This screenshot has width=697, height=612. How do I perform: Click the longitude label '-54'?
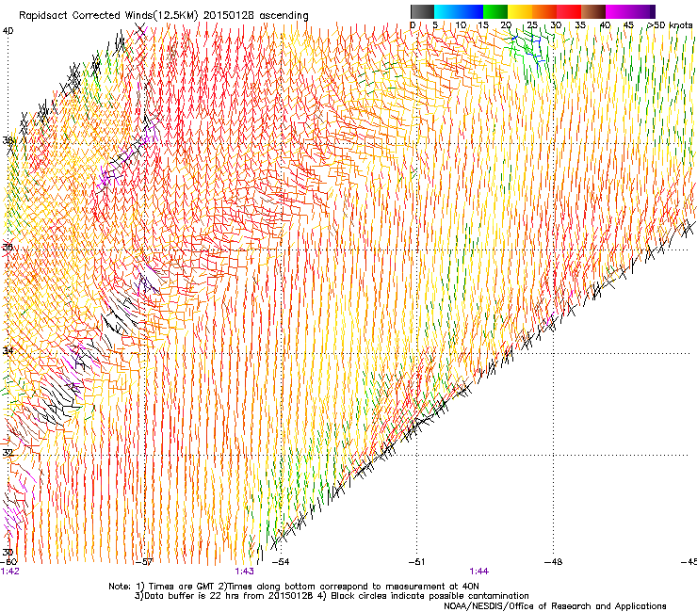tap(281, 562)
